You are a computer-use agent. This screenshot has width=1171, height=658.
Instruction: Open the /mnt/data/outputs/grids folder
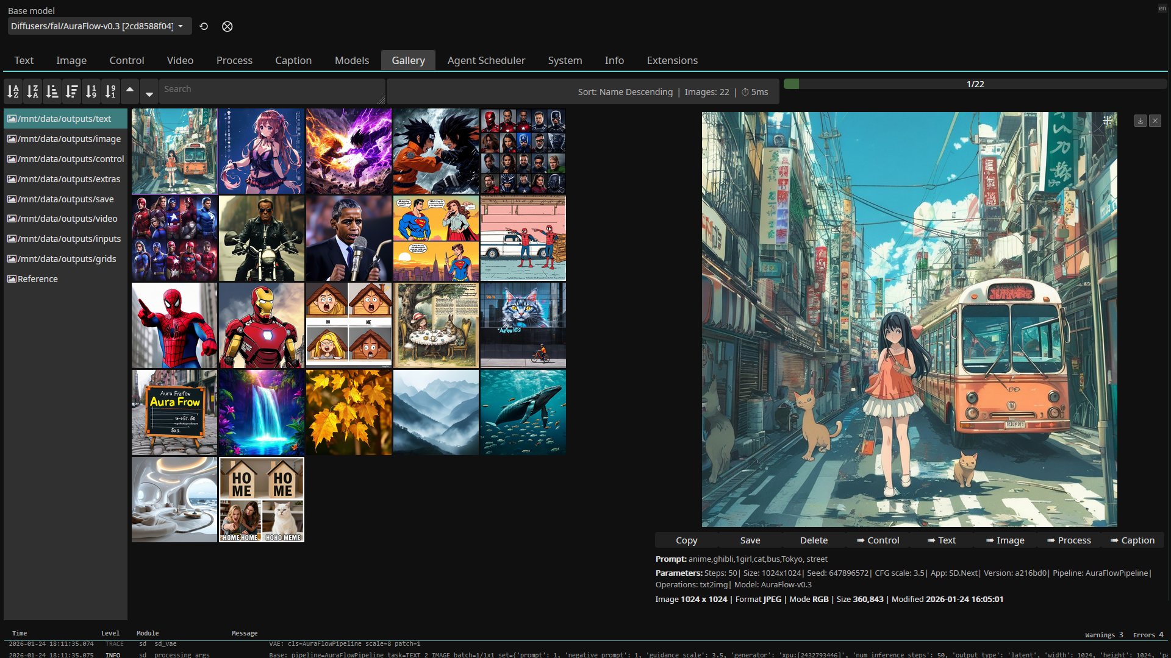pos(66,259)
